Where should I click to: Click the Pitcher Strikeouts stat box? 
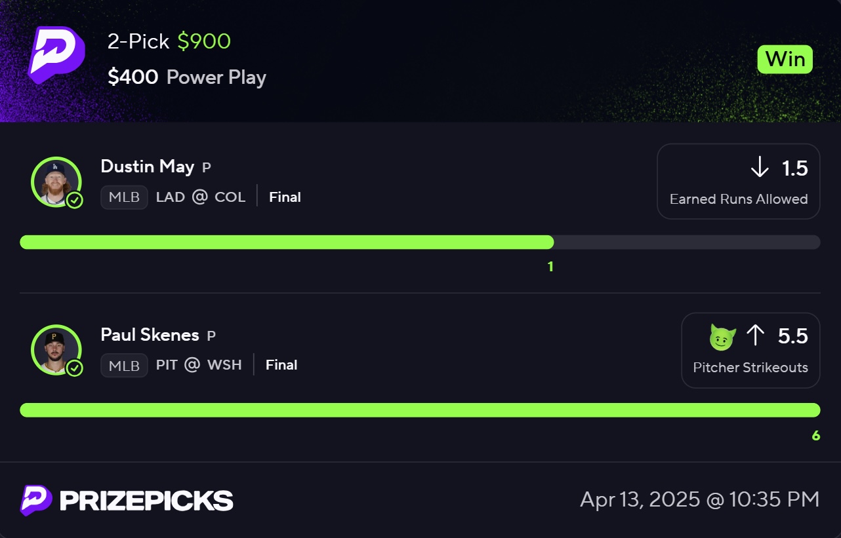click(x=750, y=350)
